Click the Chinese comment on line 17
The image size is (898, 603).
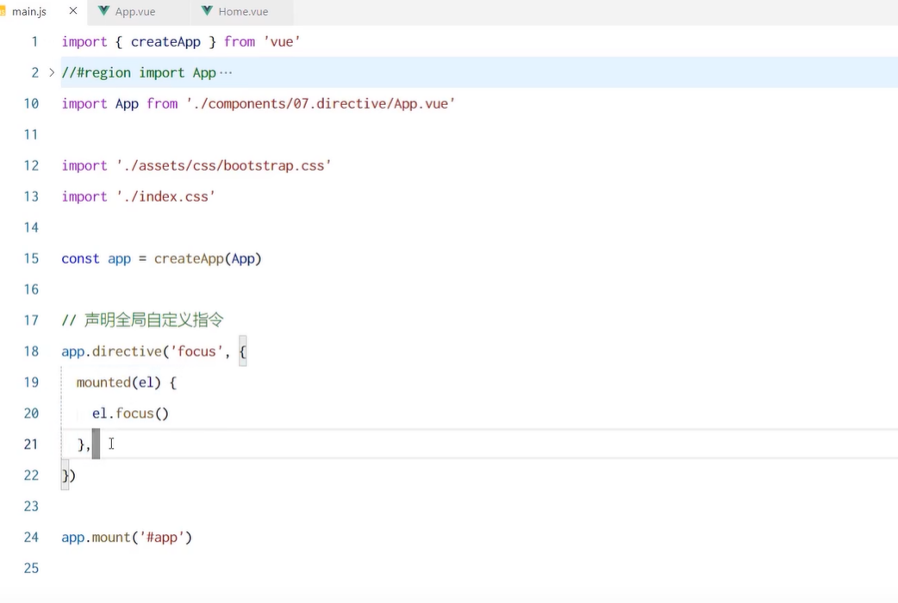(x=142, y=320)
